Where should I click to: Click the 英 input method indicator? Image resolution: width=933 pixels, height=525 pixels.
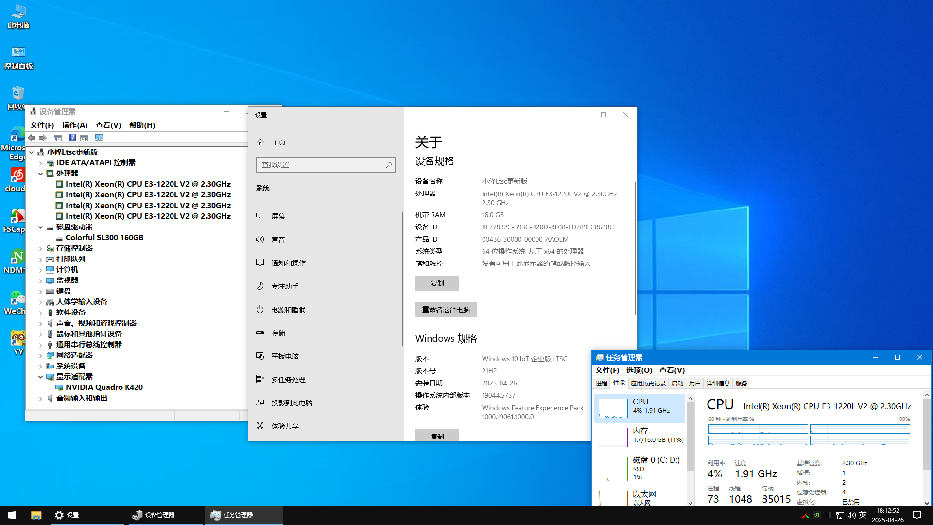863,515
